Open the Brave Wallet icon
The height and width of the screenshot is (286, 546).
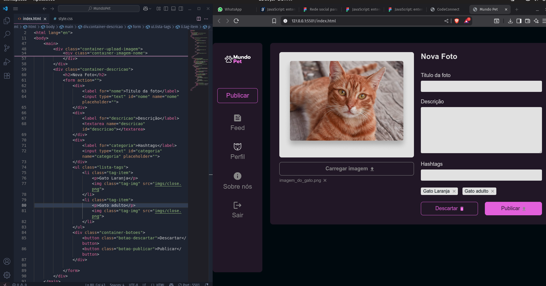(528, 21)
